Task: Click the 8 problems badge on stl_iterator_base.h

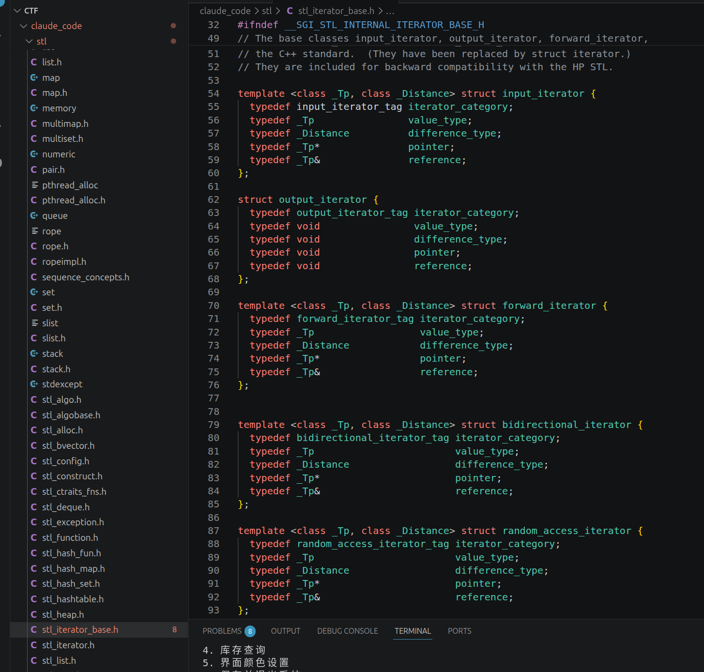Action: (174, 629)
